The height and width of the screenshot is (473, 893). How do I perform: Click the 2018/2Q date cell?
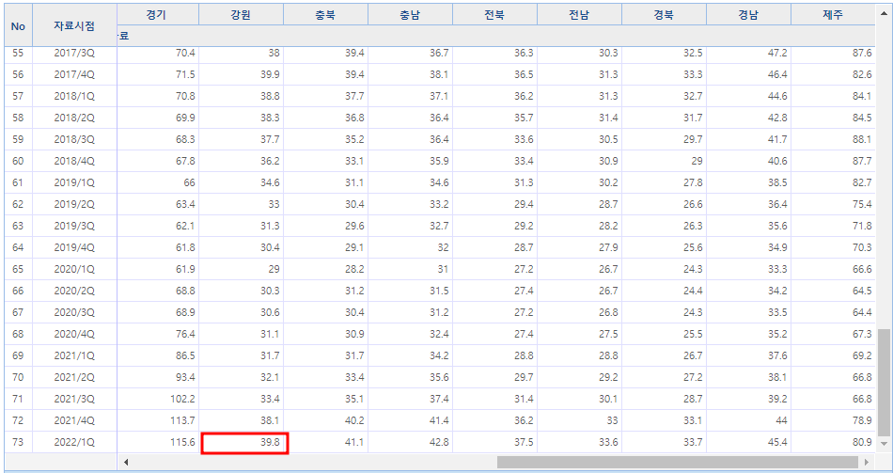[74, 118]
